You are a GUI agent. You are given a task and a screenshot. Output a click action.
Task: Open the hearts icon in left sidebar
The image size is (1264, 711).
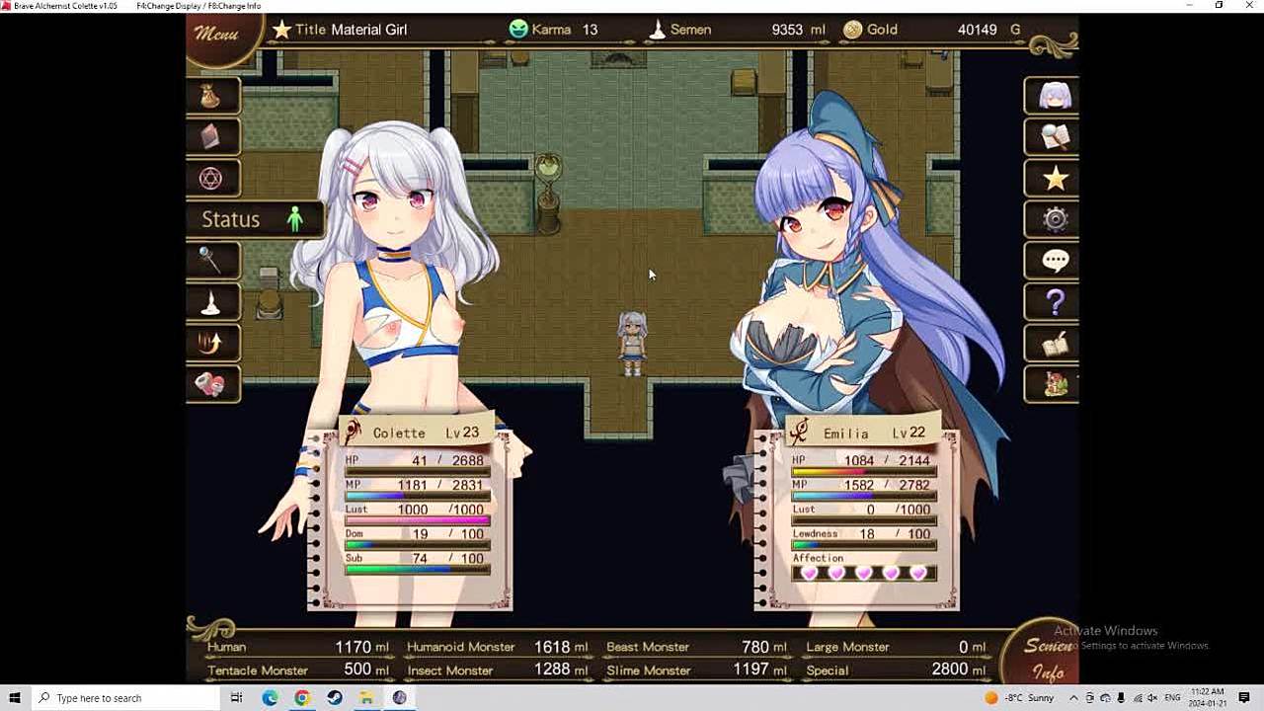point(210,384)
